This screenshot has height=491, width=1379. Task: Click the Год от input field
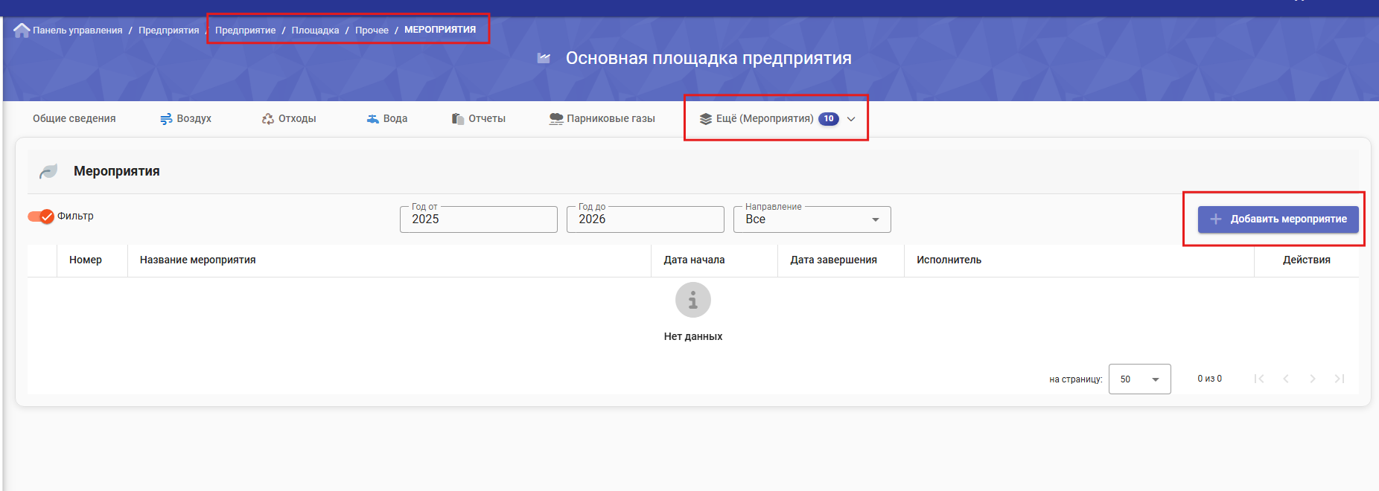coord(479,219)
